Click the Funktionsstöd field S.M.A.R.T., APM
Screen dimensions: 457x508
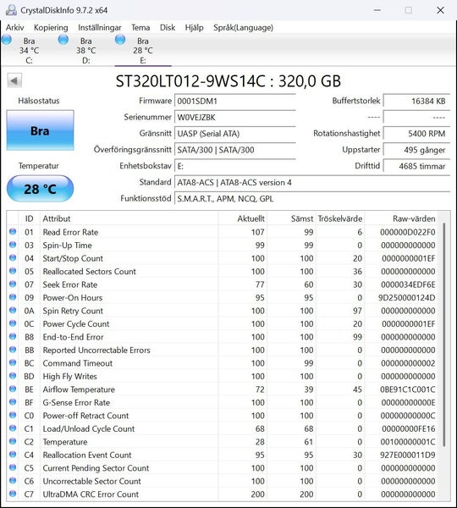pyautogui.click(x=312, y=199)
